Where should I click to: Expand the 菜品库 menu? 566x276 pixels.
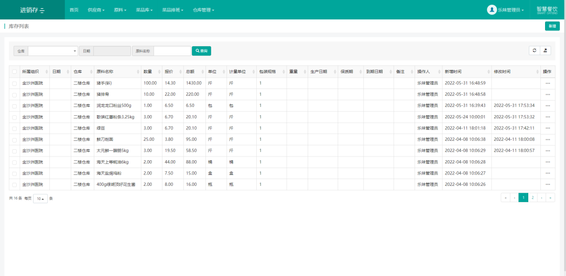click(x=144, y=10)
